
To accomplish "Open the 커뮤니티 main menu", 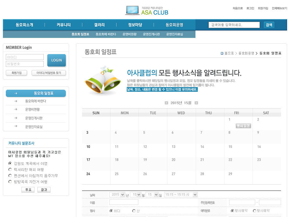I will point(64,25).
